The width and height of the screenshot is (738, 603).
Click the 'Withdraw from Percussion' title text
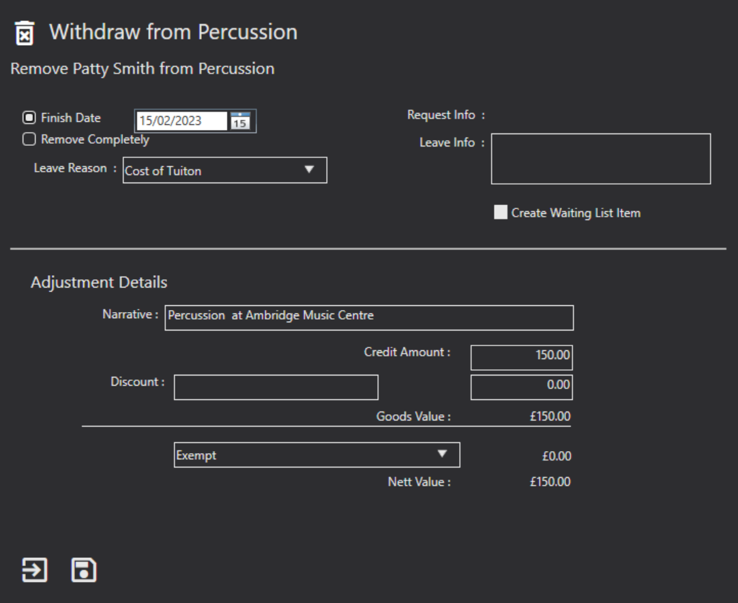tap(173, 32)
